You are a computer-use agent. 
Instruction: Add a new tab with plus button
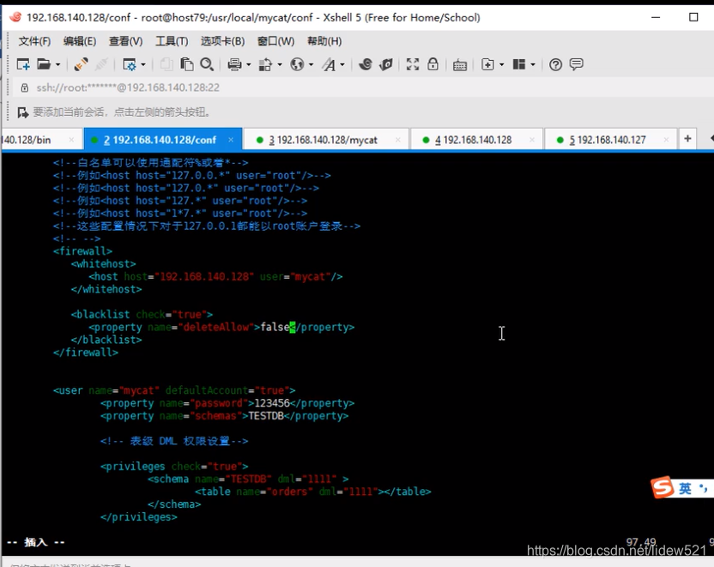click(687, 138)
